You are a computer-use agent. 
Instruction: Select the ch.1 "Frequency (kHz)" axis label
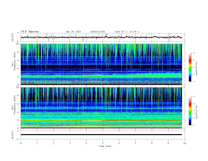point(15,61)
